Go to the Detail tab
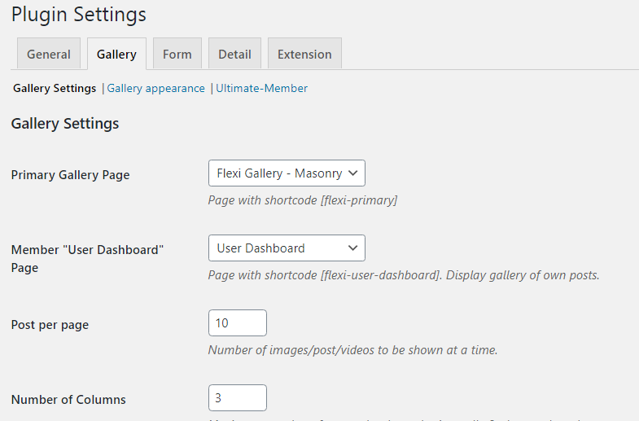Screen dimensions: 639x421 pos(234,54)
